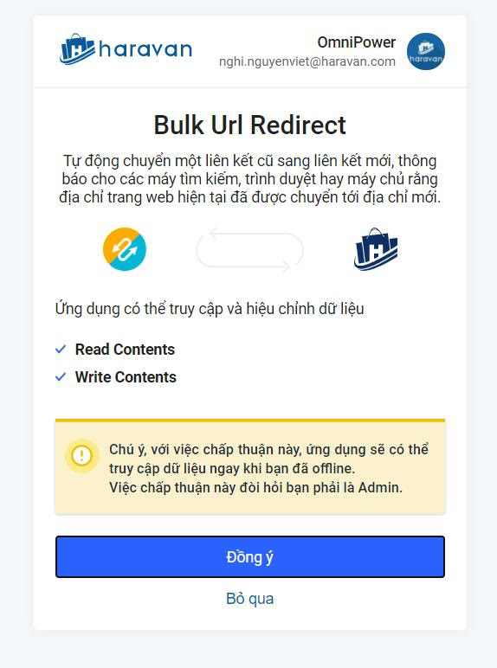The width and height of the screenshot is (497, 668).
Task: Click the app description paragraph text
Action: tap(249, 179)
